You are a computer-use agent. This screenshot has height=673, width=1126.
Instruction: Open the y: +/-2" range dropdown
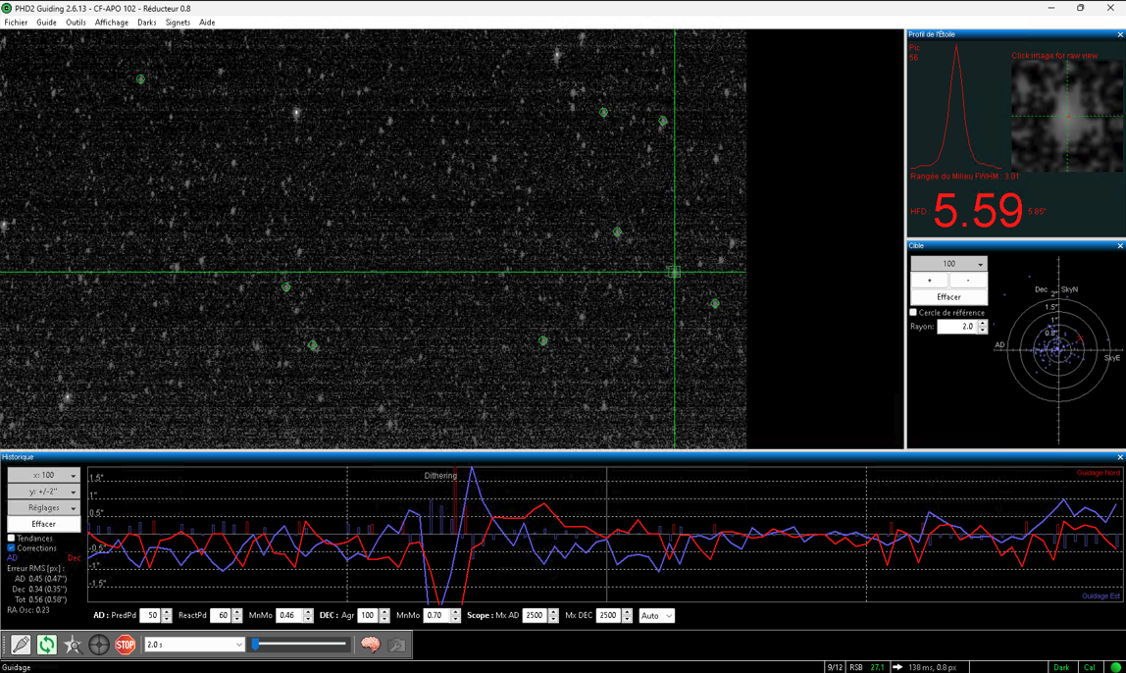[x=44, y=492]
